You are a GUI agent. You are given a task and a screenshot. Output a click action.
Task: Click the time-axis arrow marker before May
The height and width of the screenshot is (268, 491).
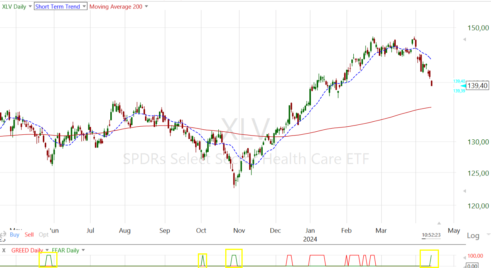pos(439,223)
